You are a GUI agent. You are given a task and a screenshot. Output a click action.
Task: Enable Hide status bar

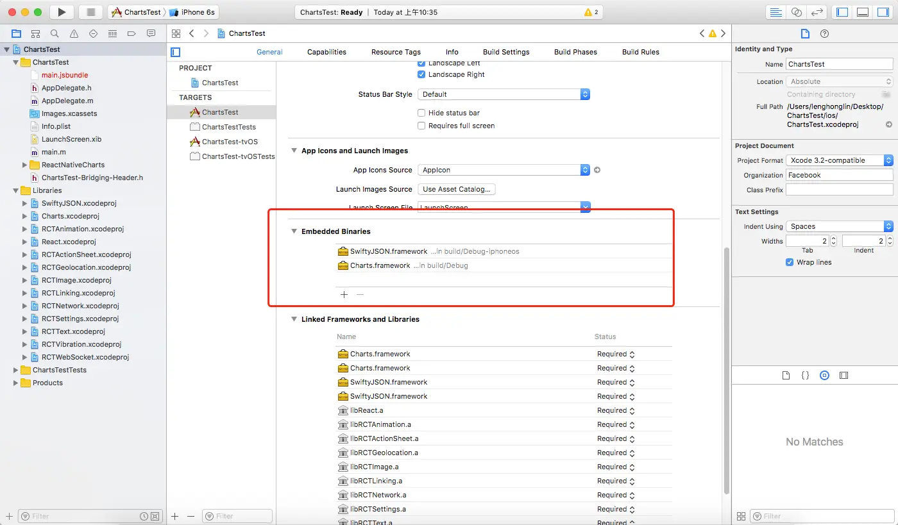[421, 113]
